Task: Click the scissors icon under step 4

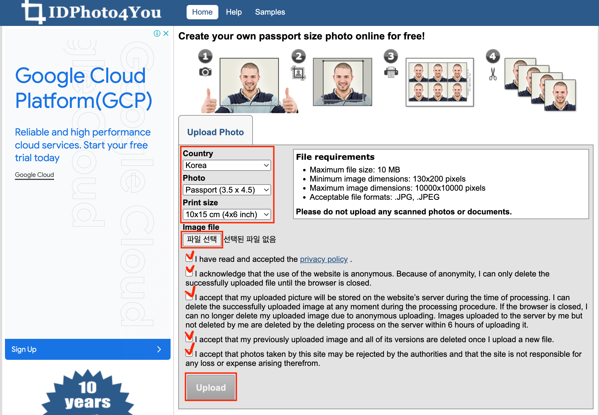Action: 493,74
